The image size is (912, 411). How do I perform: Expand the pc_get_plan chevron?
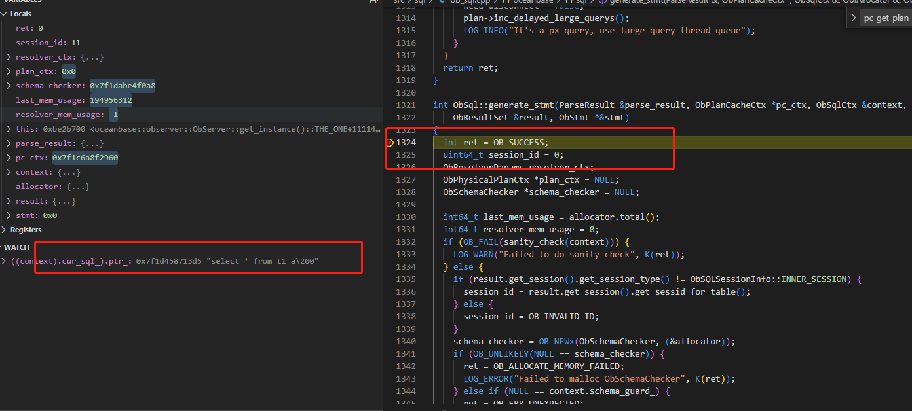(854, 18)
